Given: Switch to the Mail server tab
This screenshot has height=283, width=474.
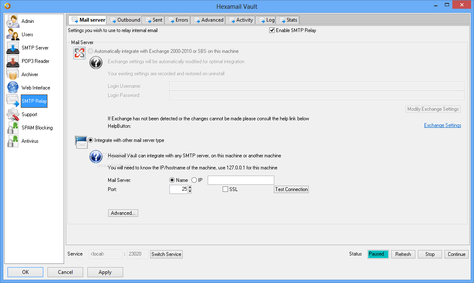Looking at the screenshot, I should [x=88, y=20].
